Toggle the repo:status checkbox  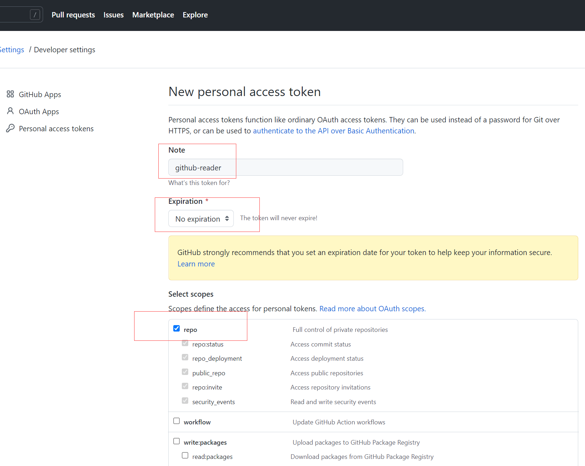point(185,343)
